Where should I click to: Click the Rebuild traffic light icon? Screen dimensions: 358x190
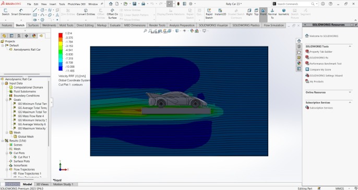(x=178, y=4)
